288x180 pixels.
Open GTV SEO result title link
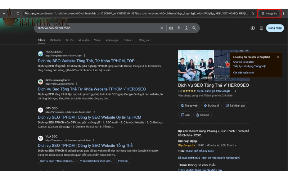(x=89, y=117)
